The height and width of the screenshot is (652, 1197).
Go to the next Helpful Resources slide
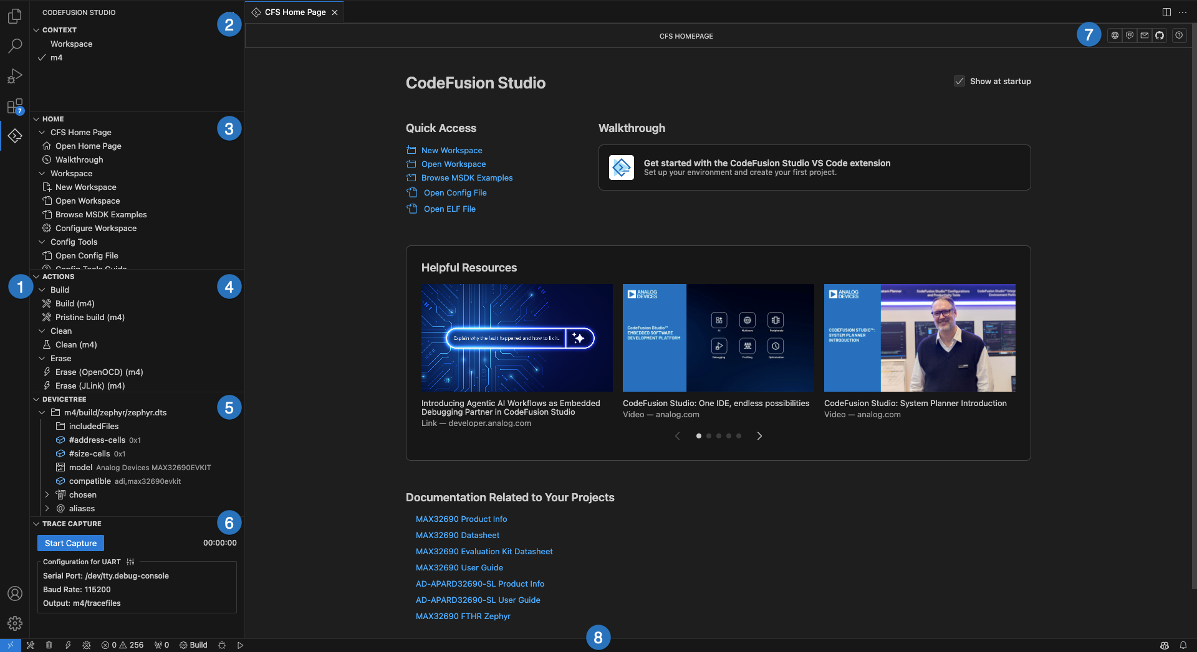759,436
